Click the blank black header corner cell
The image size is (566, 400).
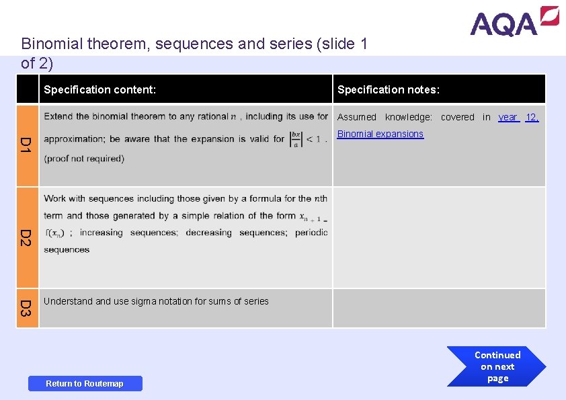click(28, 89)
